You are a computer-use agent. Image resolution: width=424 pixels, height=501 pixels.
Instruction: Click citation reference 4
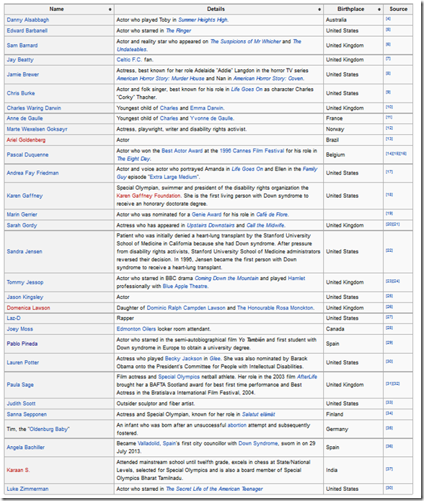(x=388, y=19)
